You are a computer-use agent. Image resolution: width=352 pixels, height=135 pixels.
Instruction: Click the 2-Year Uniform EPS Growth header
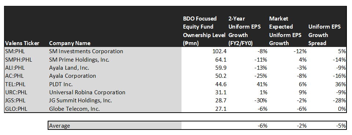click(x=245, y=31)
